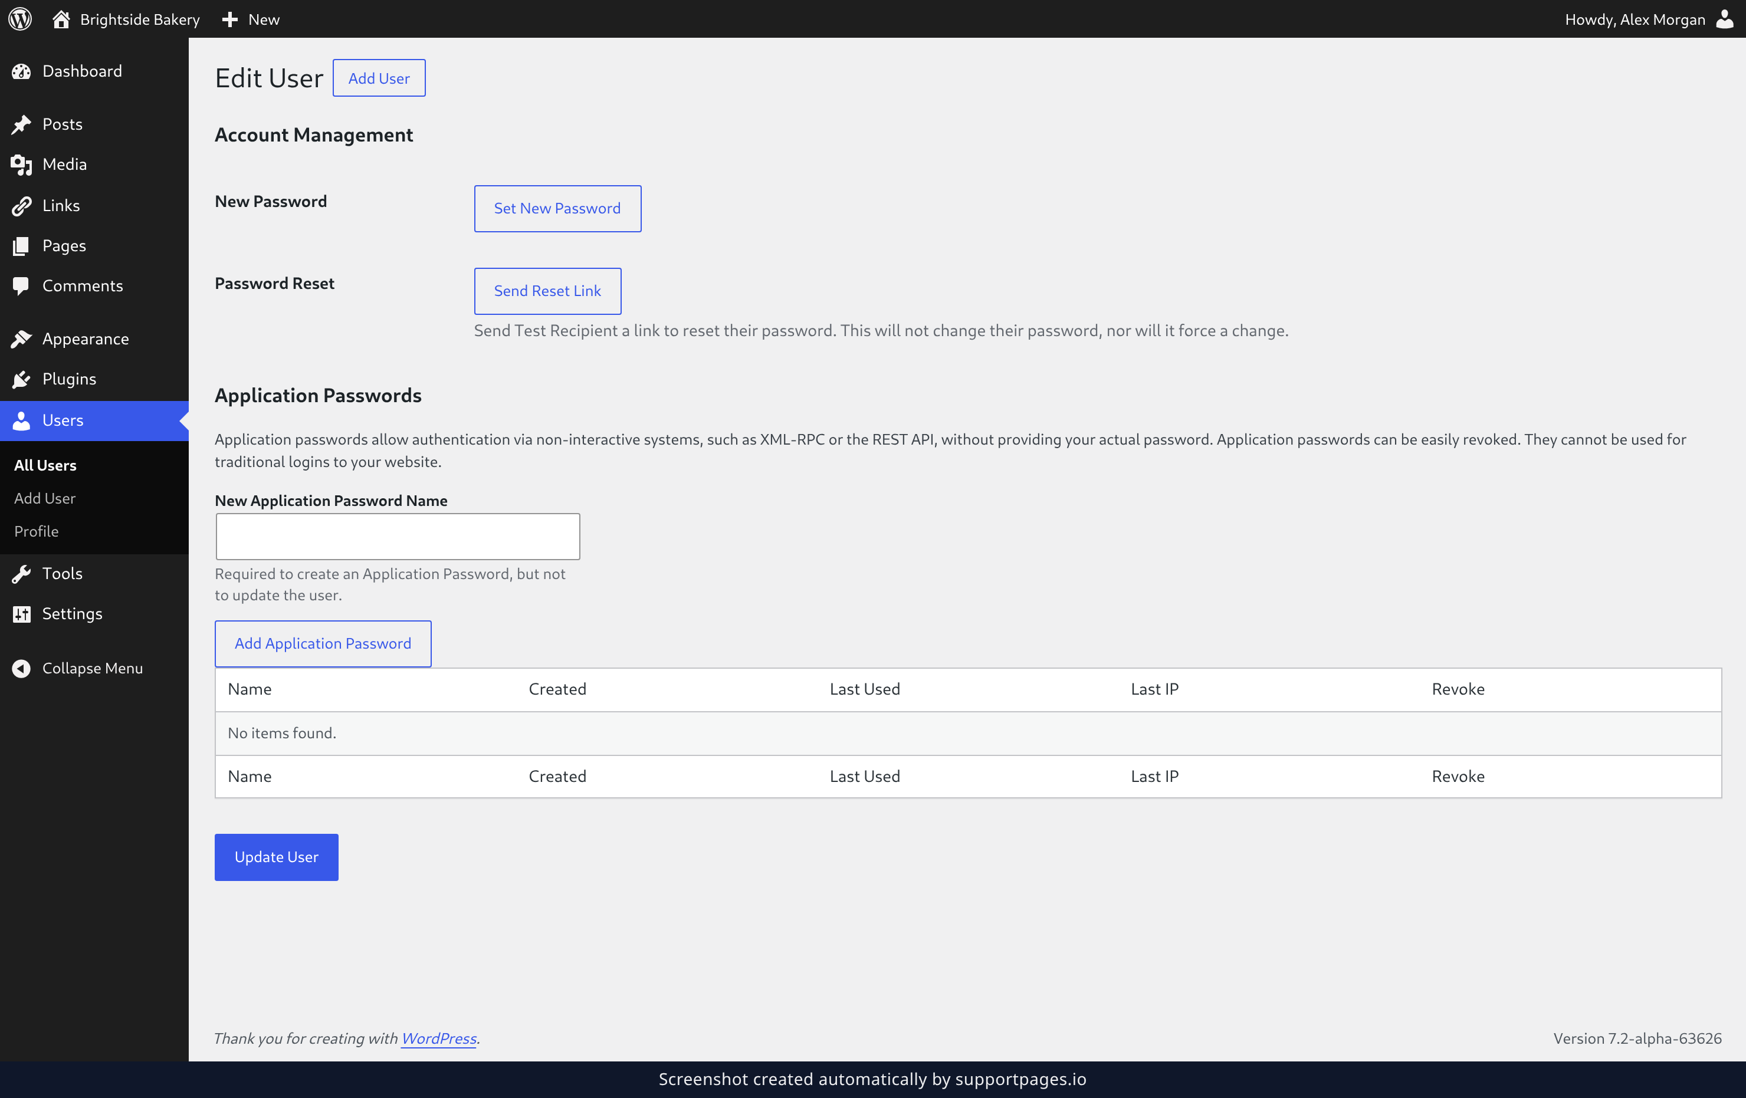The image size is (1746, 1098).
Task: Click the Plugins plug icon
Action: (x=21, y=379)
